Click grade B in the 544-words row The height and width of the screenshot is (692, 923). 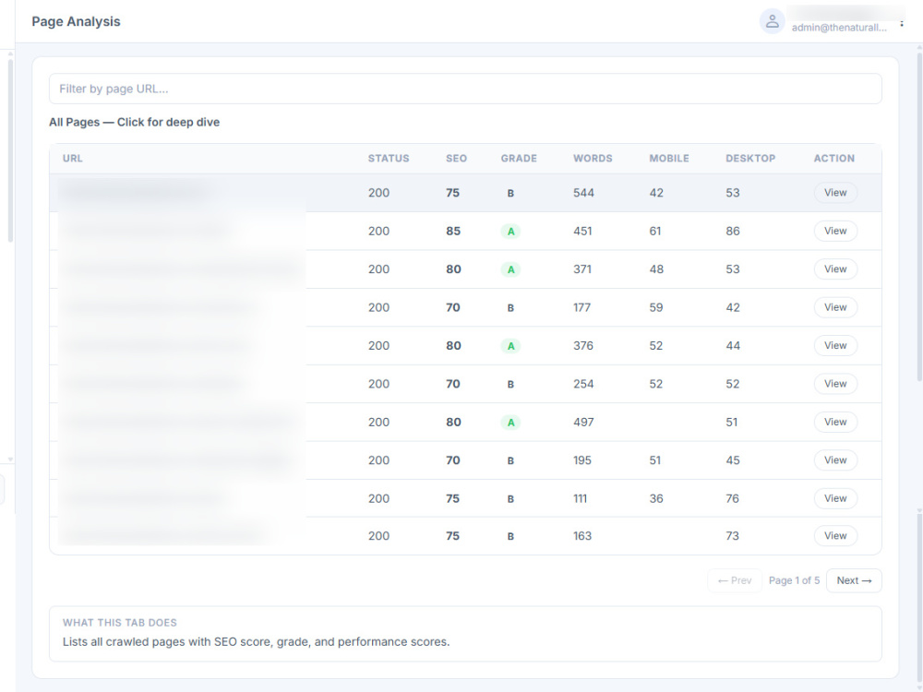(x=510, y=193)
